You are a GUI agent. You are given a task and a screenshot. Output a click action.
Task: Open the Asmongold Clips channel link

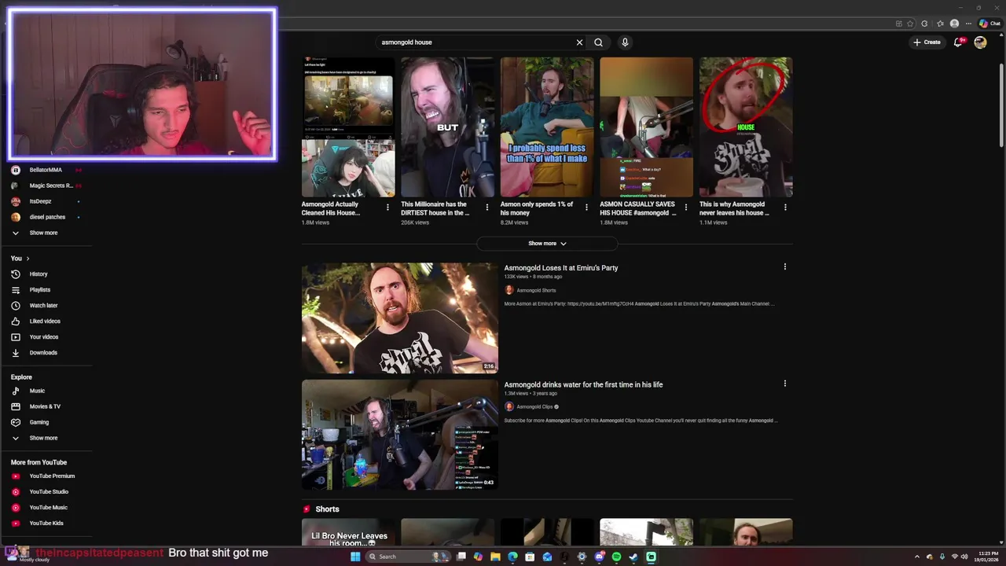pos(534,407)
